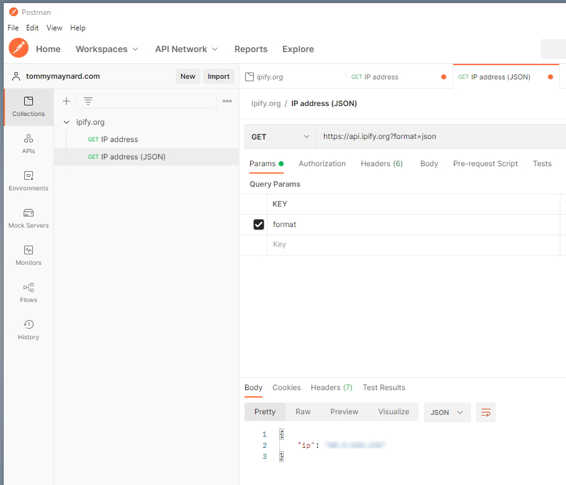The image size is (566, 485).
Task: Switch to the ipify.org collection tab
Action: tap(292, 77)
